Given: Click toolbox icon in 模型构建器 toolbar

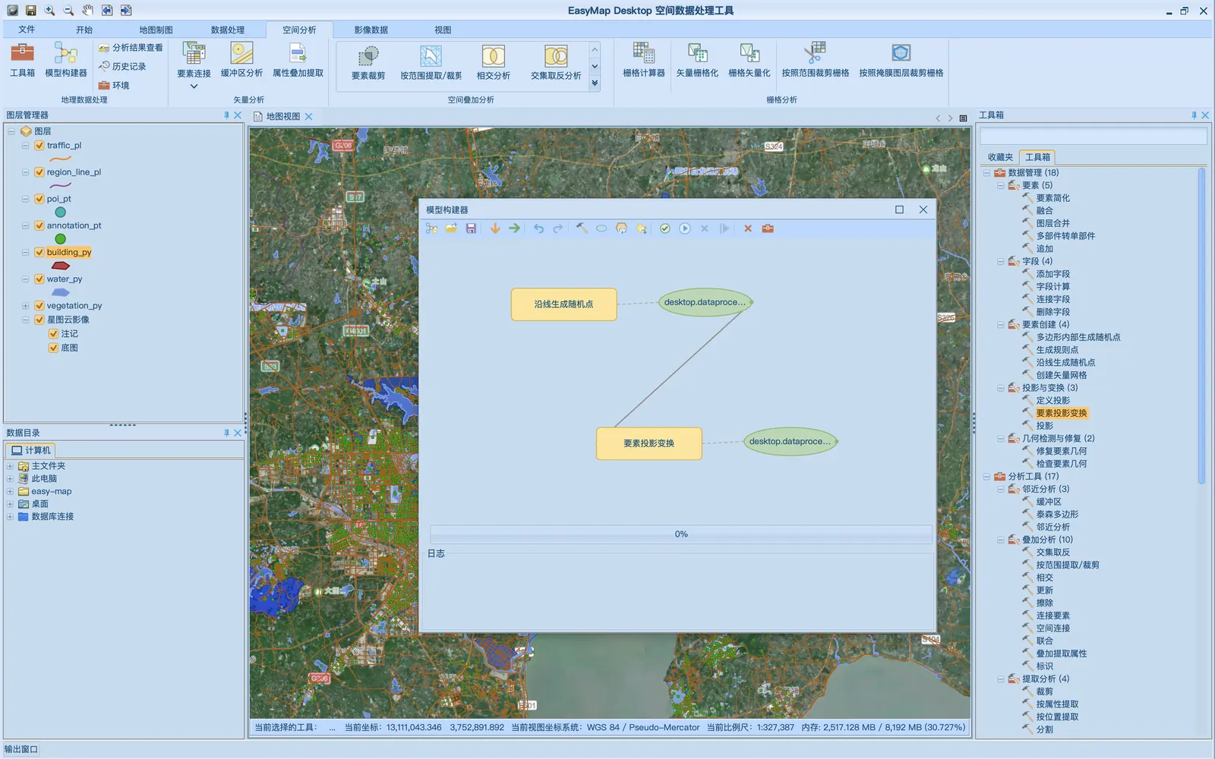Looking at the screenshot, I should 768,228.
